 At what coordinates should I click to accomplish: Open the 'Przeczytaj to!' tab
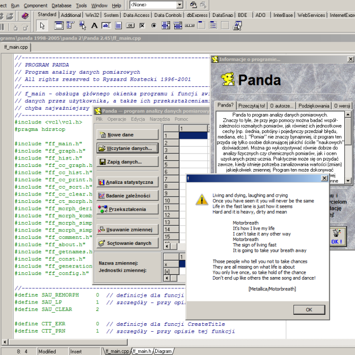click(251, 105)
